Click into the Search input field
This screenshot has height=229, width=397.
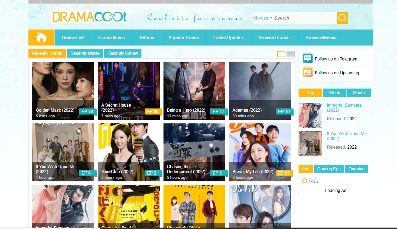pos(305,18)
